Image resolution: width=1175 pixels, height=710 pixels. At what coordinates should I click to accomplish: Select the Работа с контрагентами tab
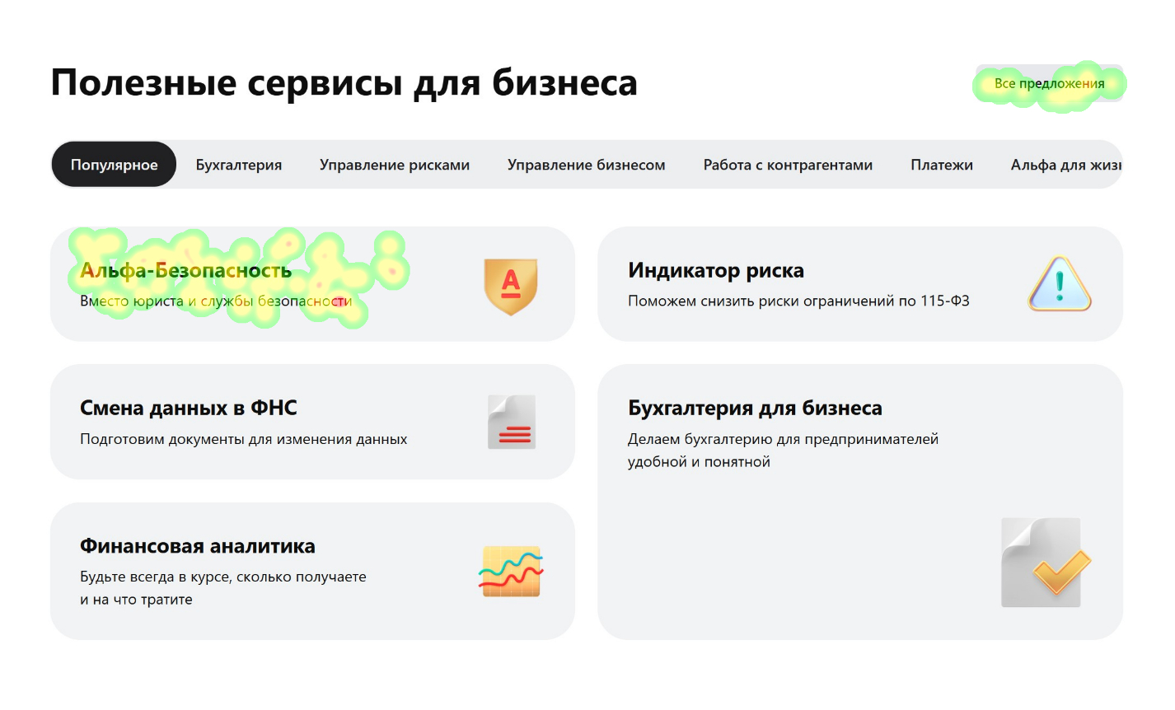point(788,165)
